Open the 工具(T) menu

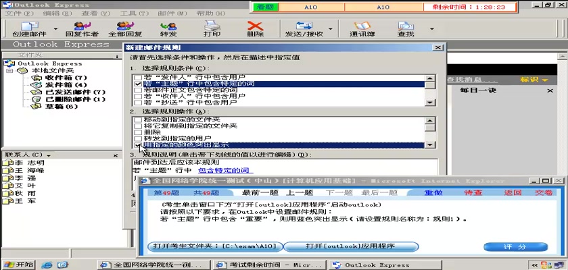pos(135,13)
